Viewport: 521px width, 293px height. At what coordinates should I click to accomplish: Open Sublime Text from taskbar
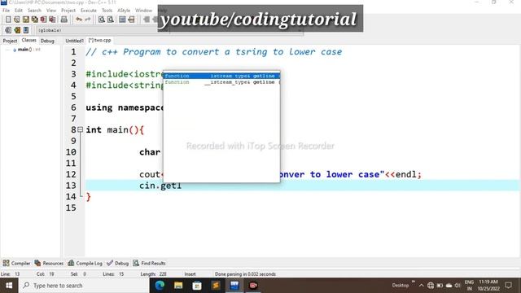coord(216,286)
